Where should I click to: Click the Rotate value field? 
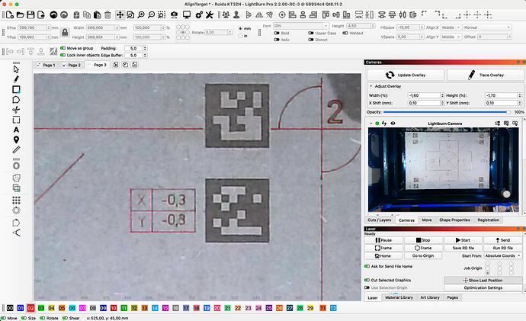(x=218, y=33)
